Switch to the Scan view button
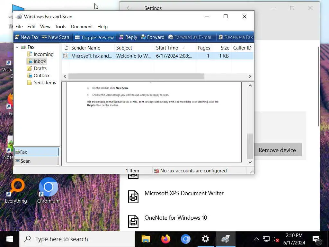Image resolution: width=329 pixels, height=247 pixels. (37, 161)
